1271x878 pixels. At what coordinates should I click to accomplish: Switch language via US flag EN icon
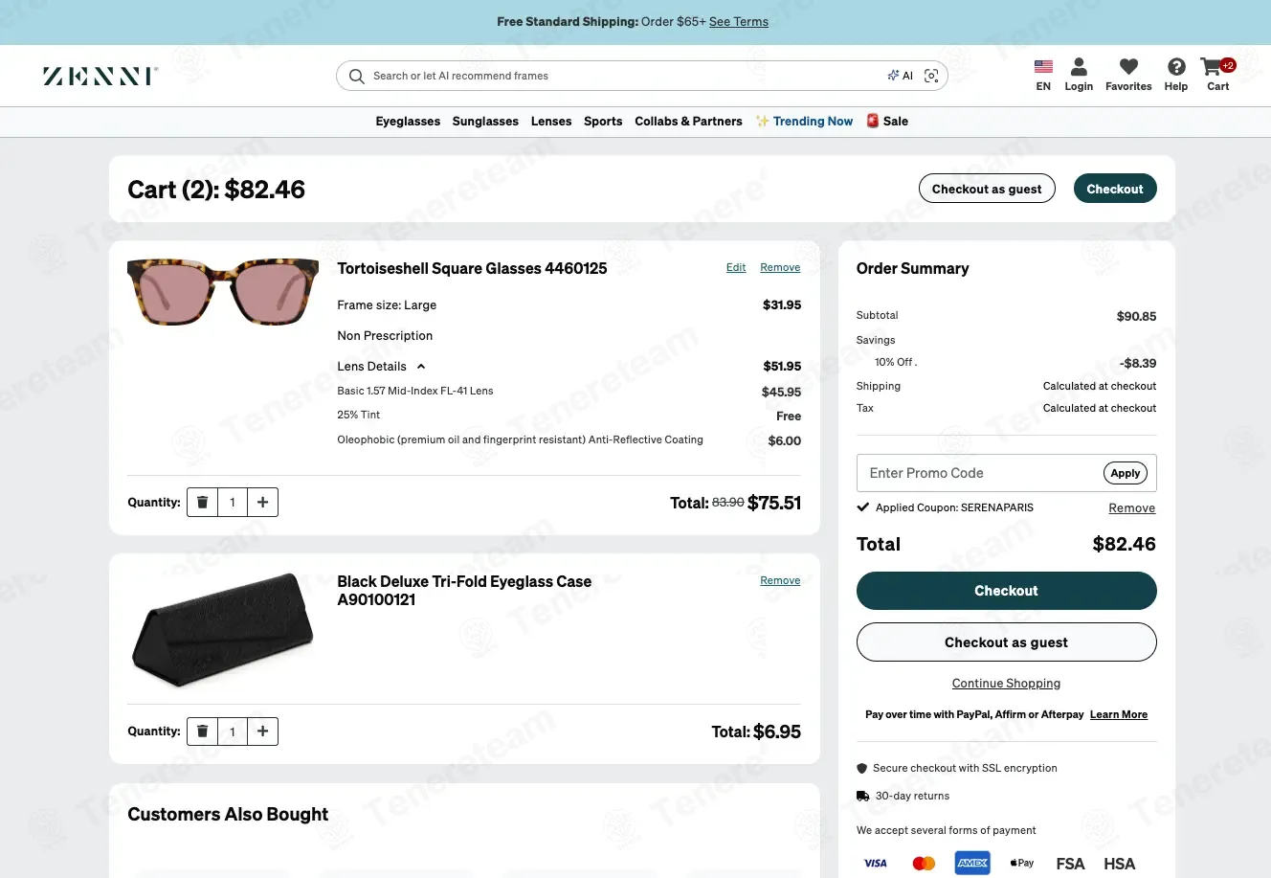click(1043, 76)
